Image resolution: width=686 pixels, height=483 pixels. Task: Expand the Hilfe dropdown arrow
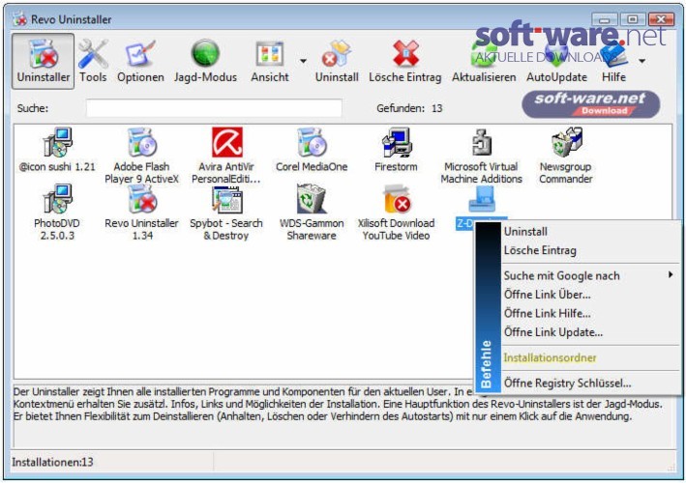(x=641, y=61)
